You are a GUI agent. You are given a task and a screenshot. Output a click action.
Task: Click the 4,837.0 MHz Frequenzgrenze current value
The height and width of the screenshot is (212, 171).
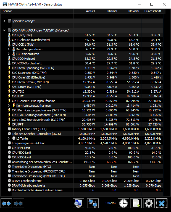tap(86, 143)
